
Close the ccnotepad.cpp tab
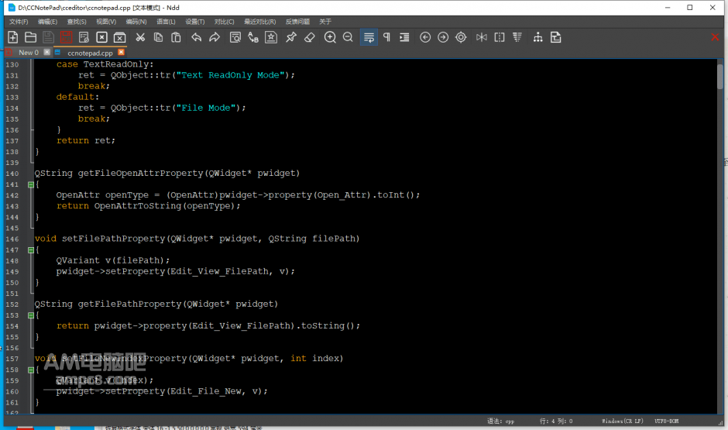121,52
